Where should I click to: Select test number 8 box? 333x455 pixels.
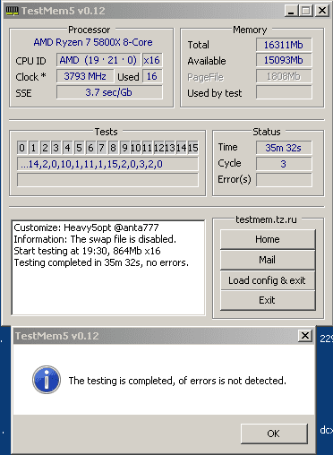[113, 148]
